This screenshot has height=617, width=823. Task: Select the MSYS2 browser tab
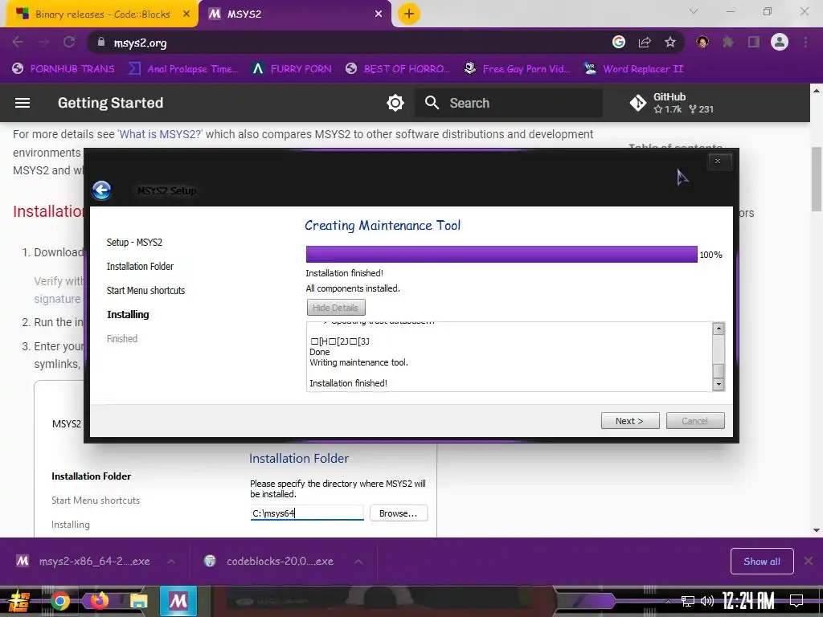click(x=294, y=14)
